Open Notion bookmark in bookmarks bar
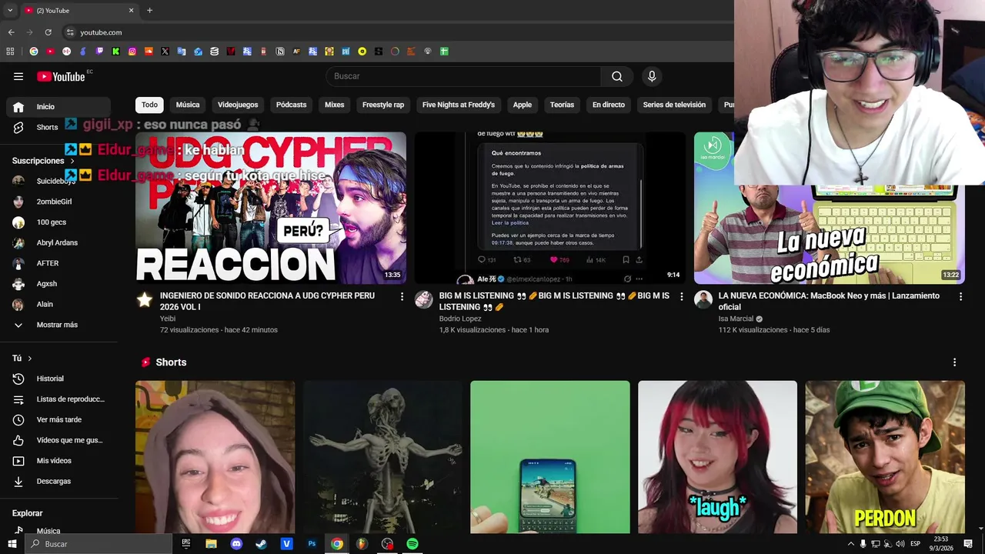The image size is (985, 554). pos(280,52)
